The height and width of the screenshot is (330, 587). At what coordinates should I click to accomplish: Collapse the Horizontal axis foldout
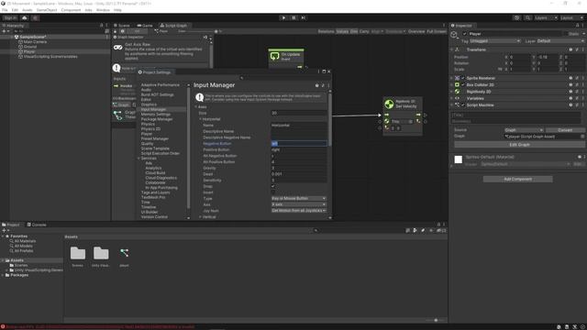tap(201, 119)
